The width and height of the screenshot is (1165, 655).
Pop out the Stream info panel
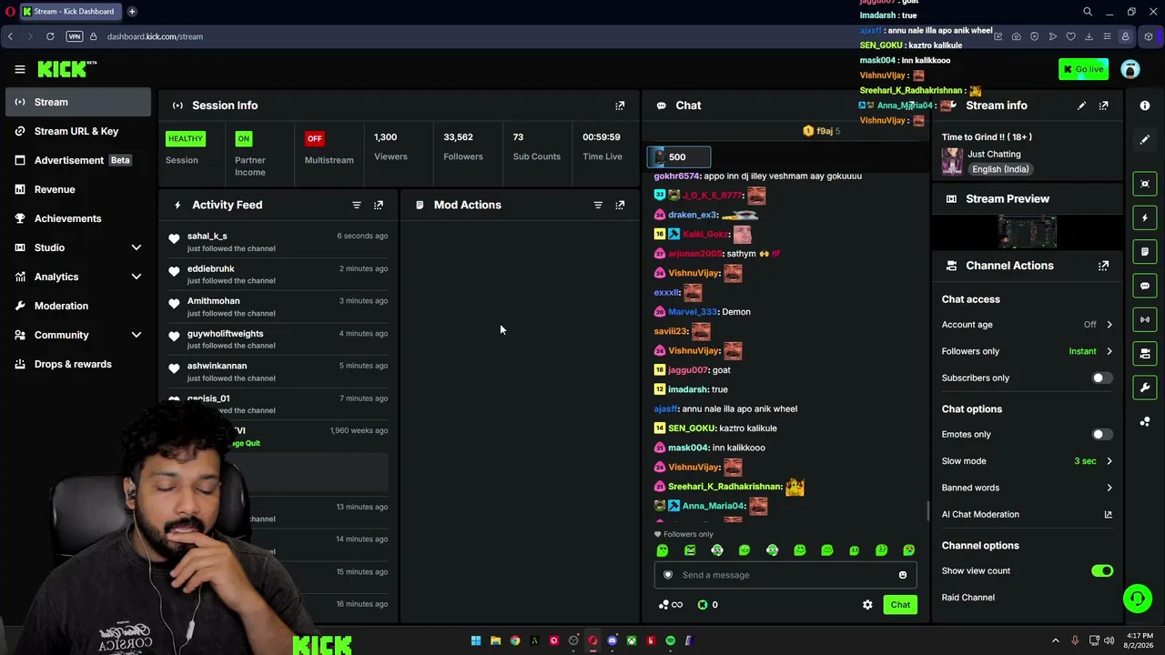[x=1103, y=106]
